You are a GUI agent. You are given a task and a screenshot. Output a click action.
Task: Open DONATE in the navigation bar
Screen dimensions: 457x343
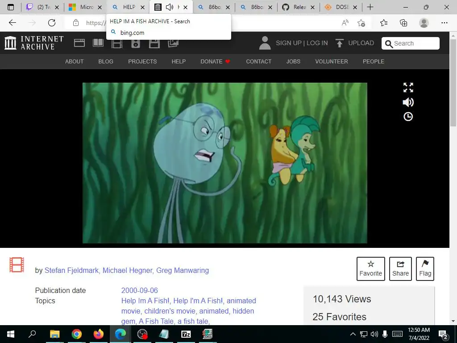tap(216, 62)
